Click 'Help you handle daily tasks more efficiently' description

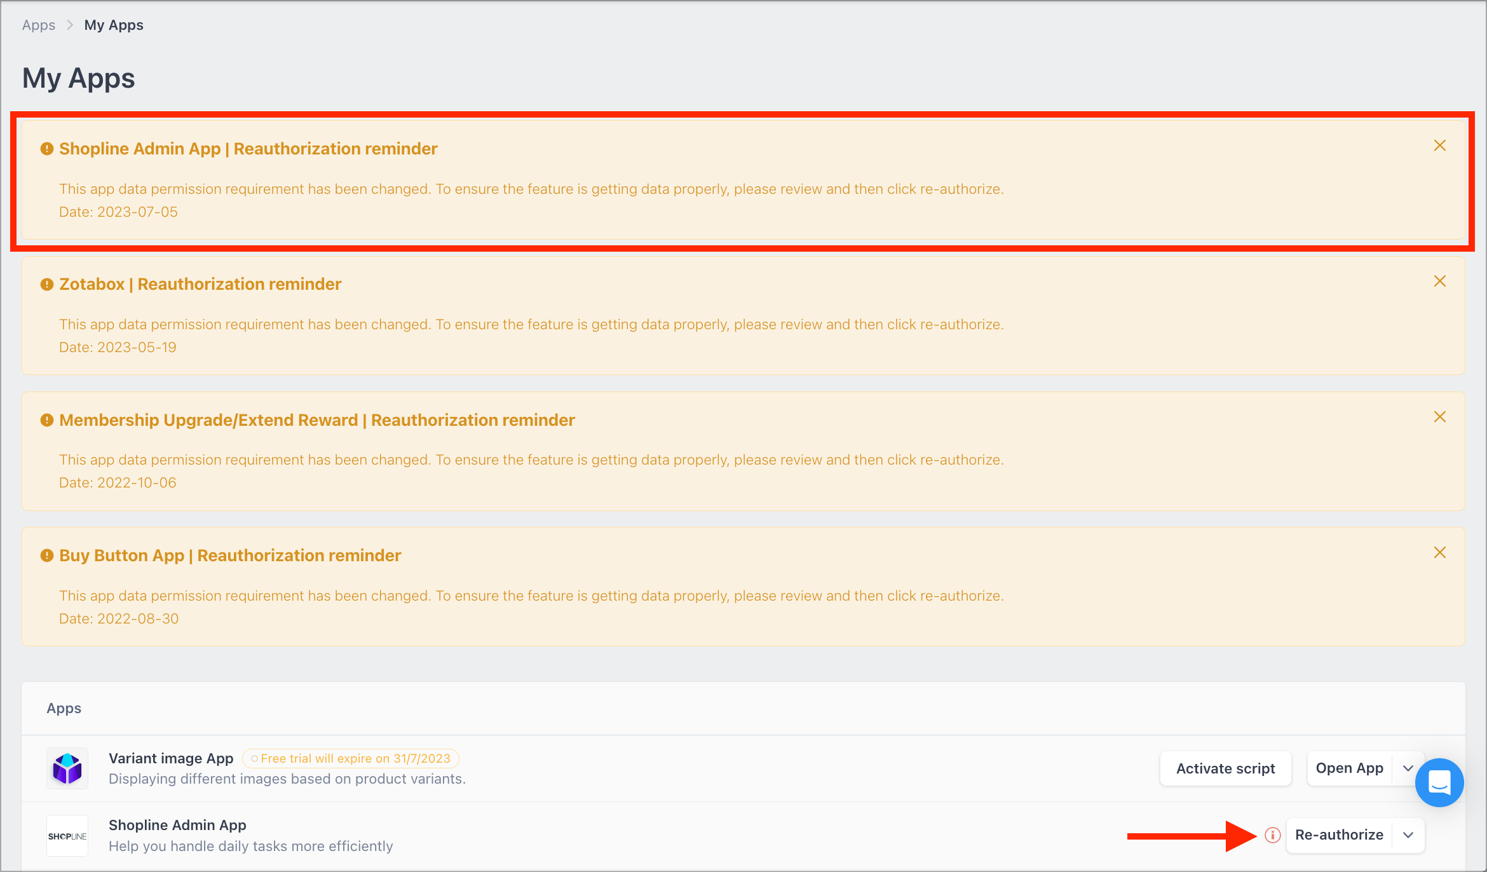[251, 846]
